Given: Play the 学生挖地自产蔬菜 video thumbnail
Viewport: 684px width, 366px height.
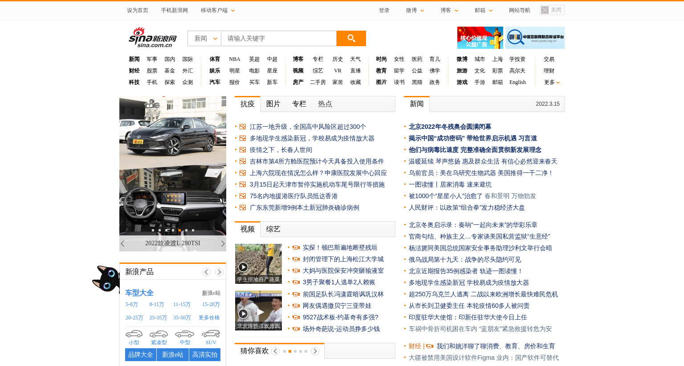Looking at the screenshot, I should (x=258, y=263).
